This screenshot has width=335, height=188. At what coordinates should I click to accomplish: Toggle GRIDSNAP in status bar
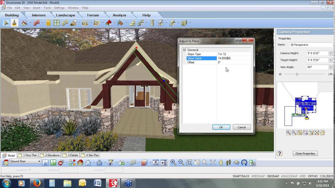[258, 176]
